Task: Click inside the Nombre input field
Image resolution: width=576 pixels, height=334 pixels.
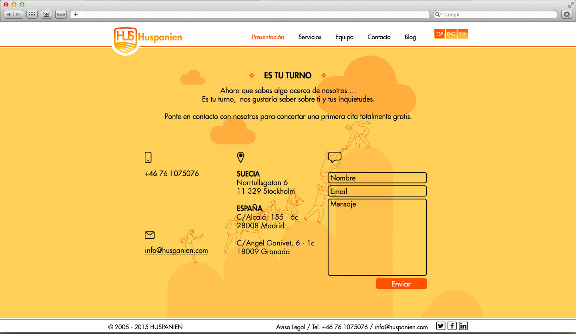Action: tap(377, 177)
